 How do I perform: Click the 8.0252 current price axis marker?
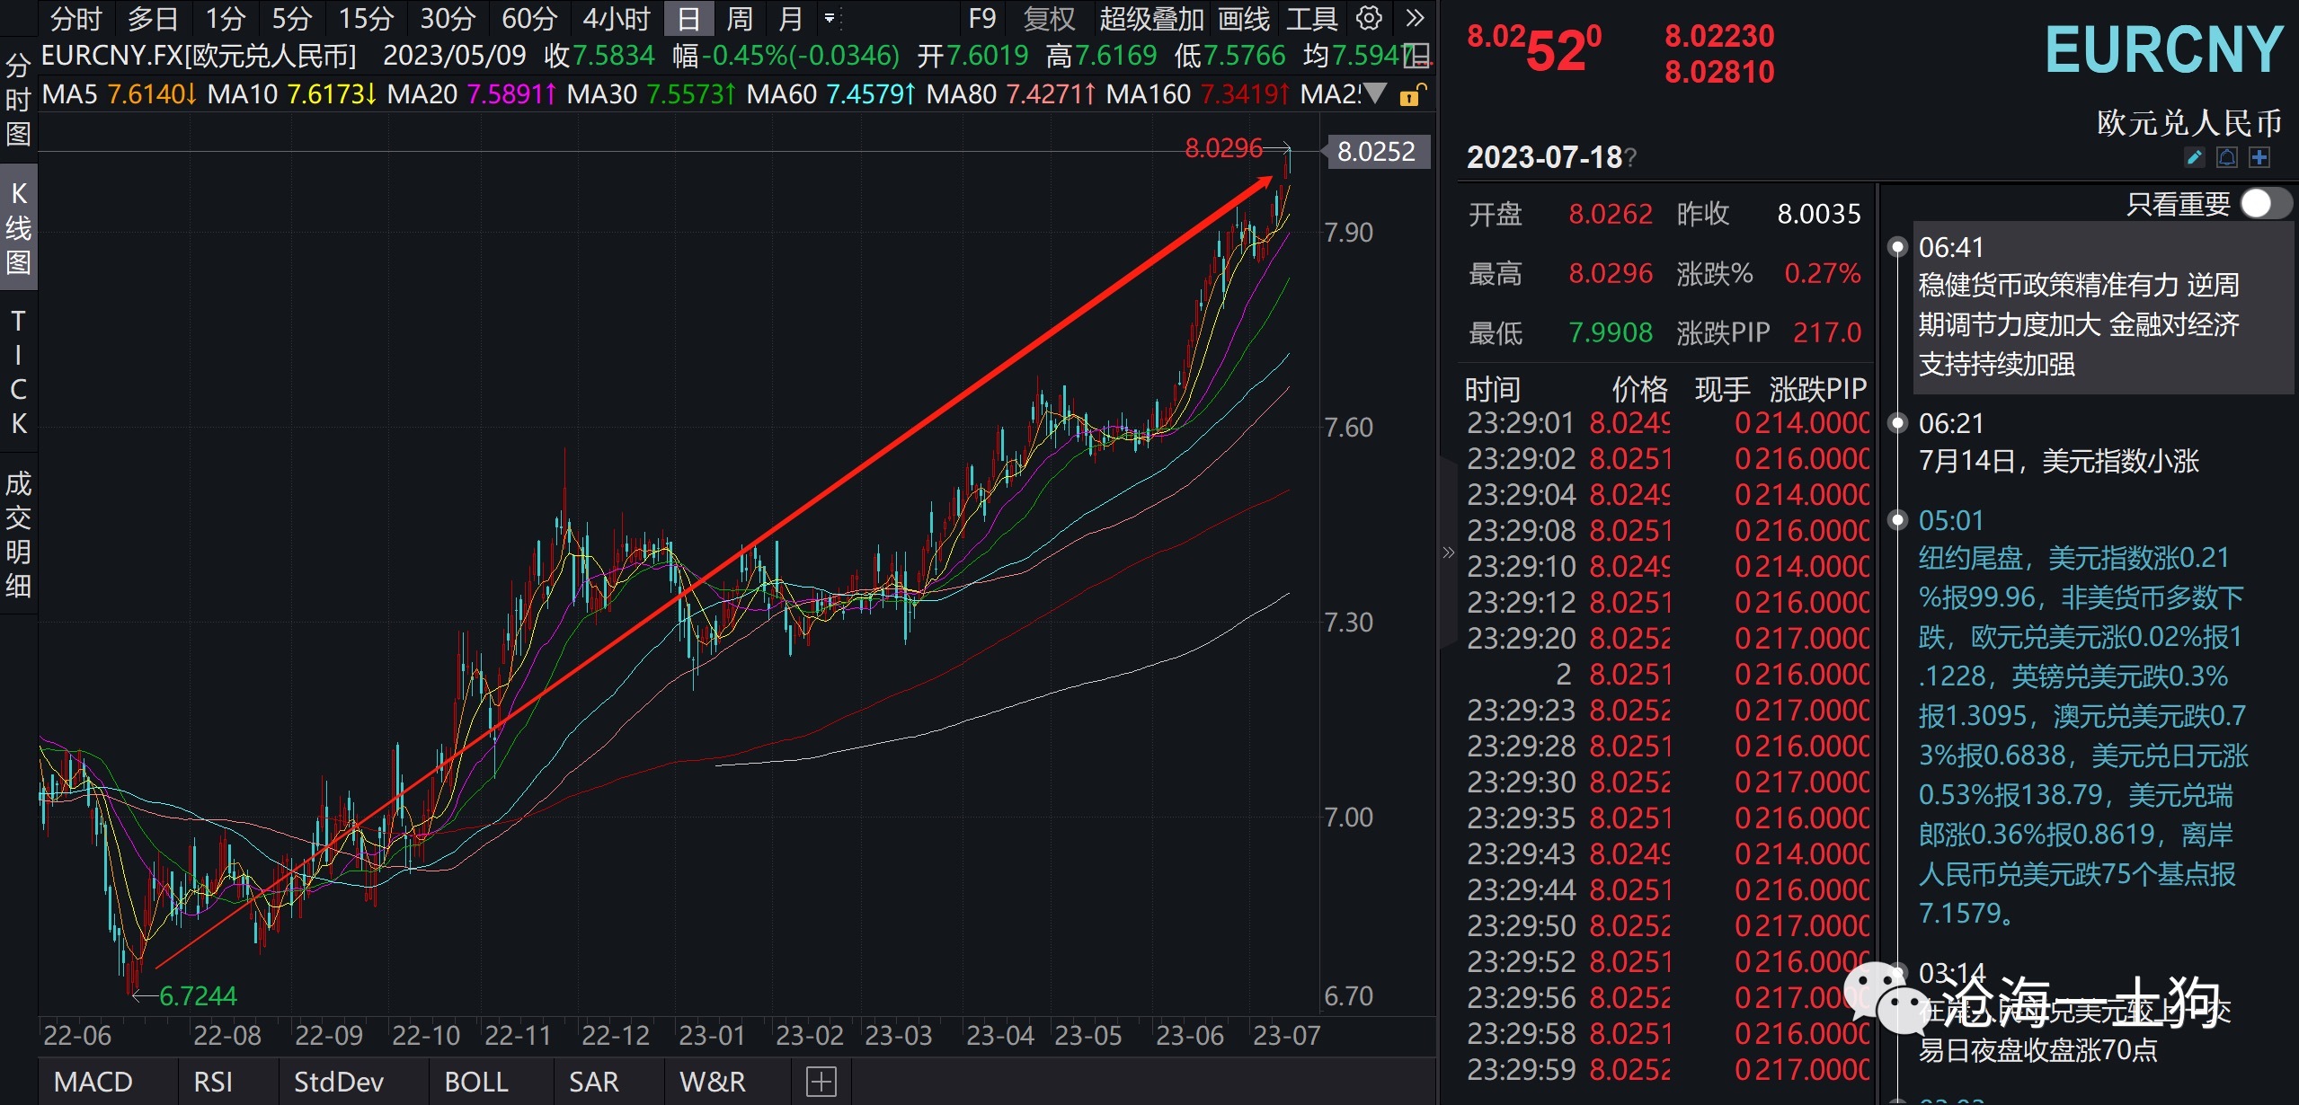click(x=1375, y=151)
